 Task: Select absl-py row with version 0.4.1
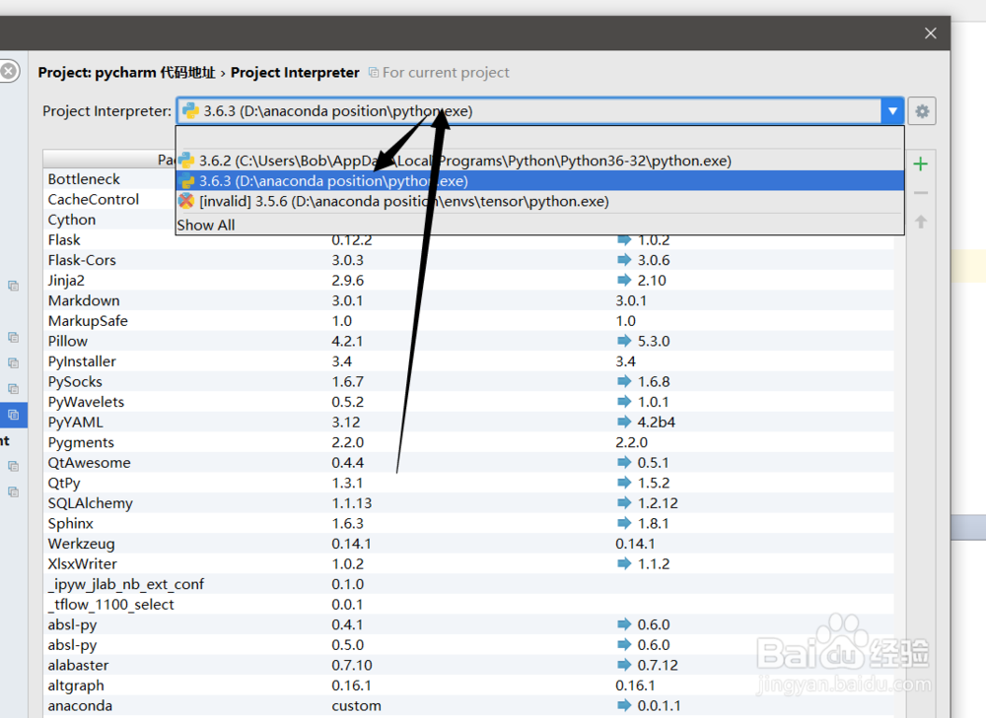coord(468,624)
